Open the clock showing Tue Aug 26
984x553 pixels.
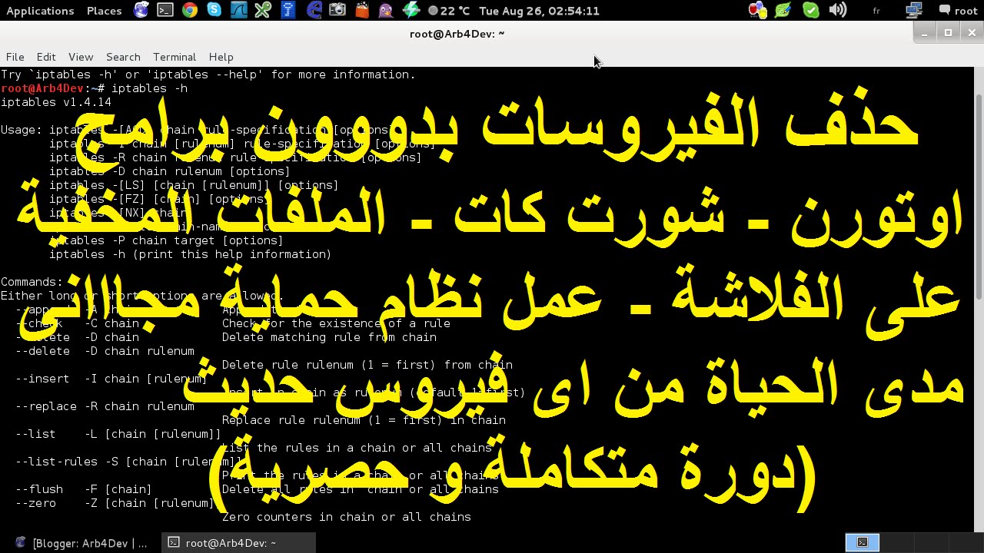tap(539, 11)
